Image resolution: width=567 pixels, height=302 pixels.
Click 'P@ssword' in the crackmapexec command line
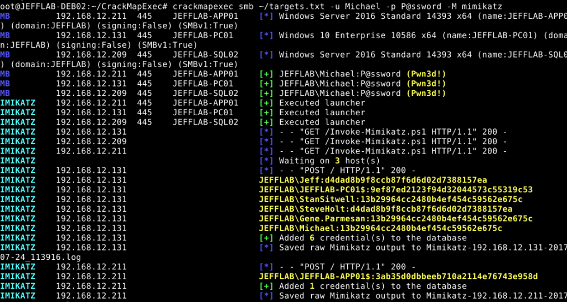pos(421,6)
